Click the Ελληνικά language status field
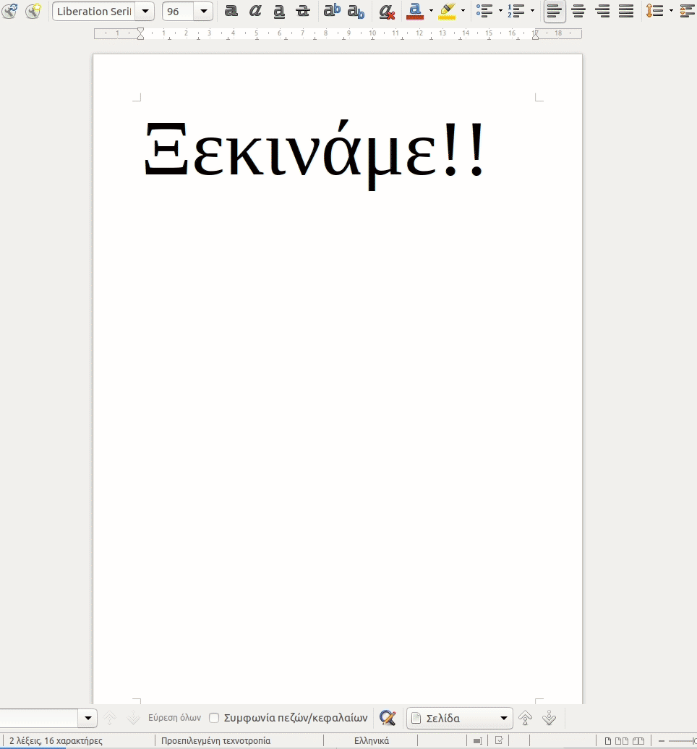697x749 pixels. [x=372, y=741]
